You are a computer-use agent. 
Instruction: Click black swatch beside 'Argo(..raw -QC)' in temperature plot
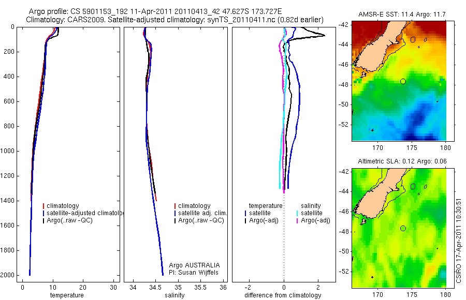pos(43,220)
